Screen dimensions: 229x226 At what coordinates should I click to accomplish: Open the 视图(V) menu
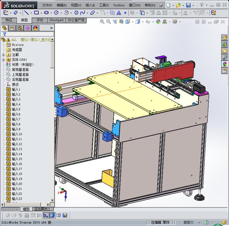pyautogui.click(x=76, y=5)
